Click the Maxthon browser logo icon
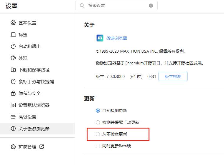This screenshot has width=224, height=165. coord(100,38)
